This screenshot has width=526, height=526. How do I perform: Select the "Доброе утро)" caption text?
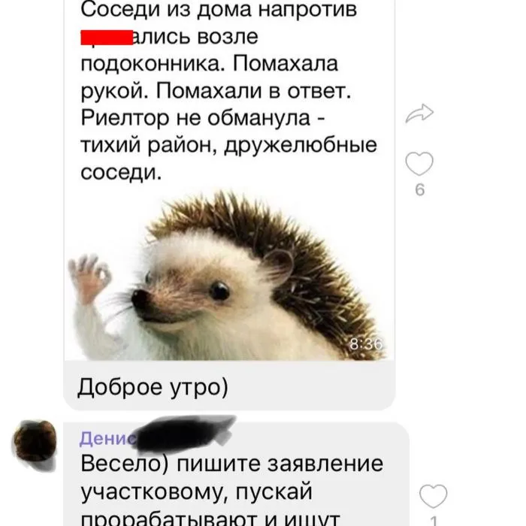pyautogui.click(x=153, y=387)
